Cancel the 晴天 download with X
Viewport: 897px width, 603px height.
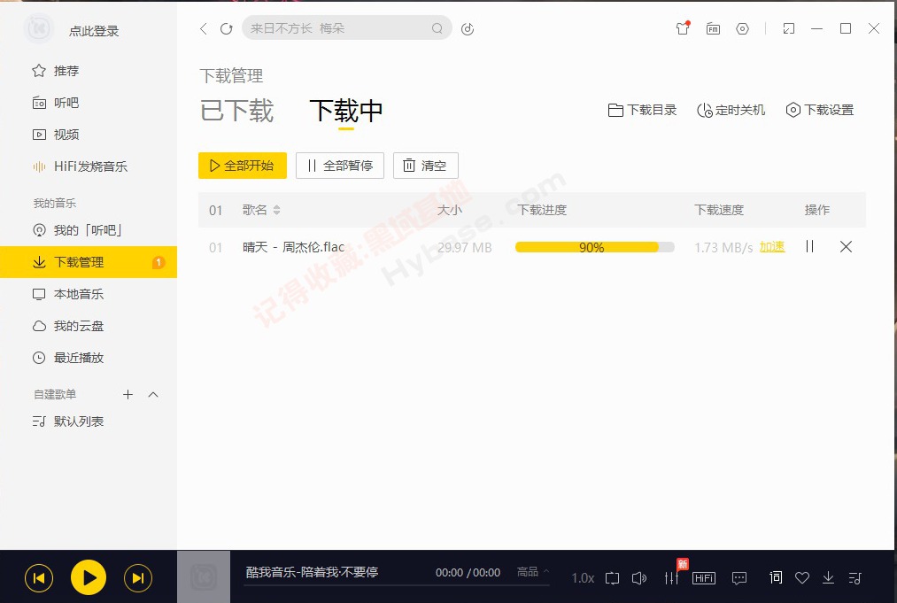(847, 246)
